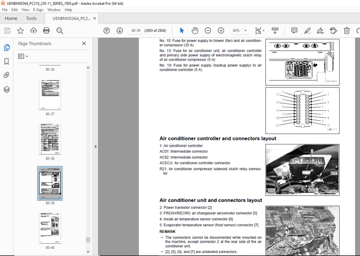The width and height of the screenshot is (360, 256).
Task: Add the document to starred with the star icon
Action: [20, 31]
